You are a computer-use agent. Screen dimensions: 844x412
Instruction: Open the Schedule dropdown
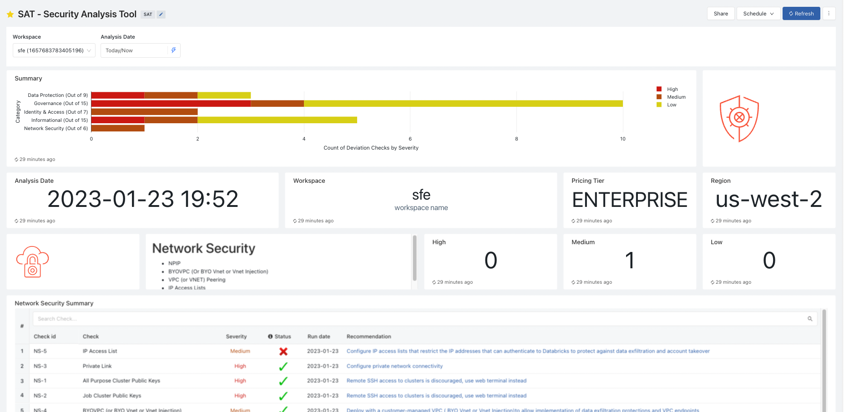tap(758, 13)
